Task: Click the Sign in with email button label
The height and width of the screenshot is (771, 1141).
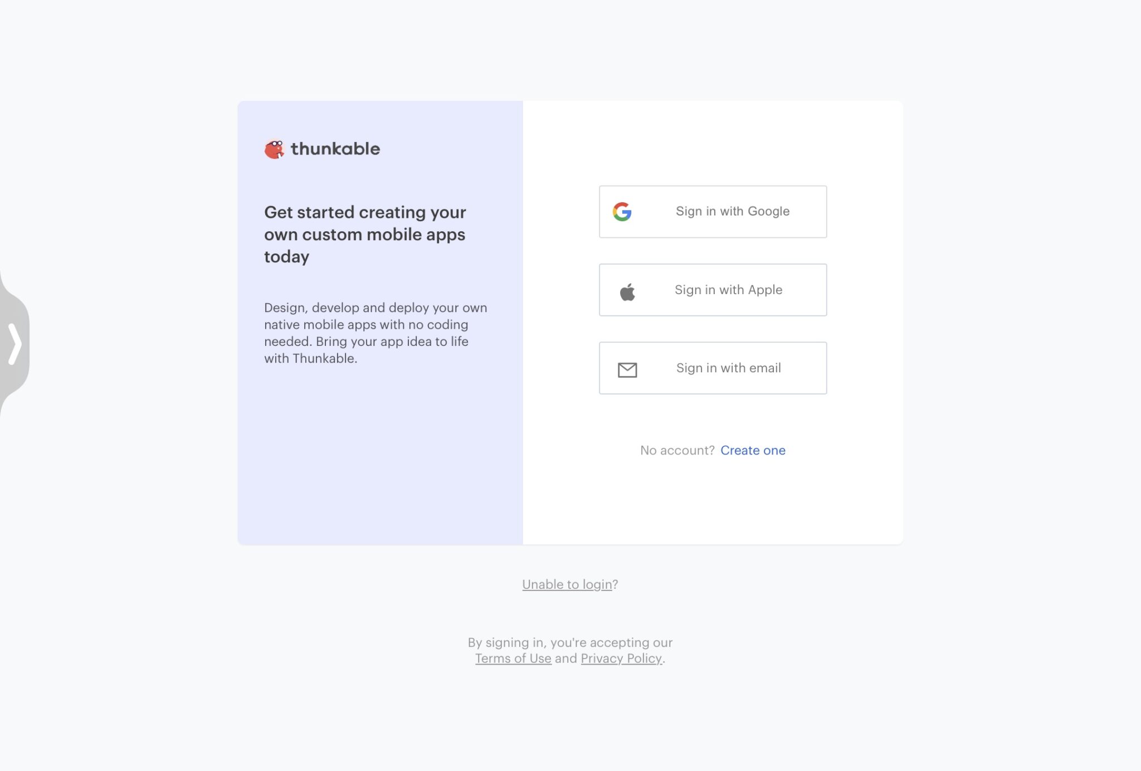Action: point(728,368)
